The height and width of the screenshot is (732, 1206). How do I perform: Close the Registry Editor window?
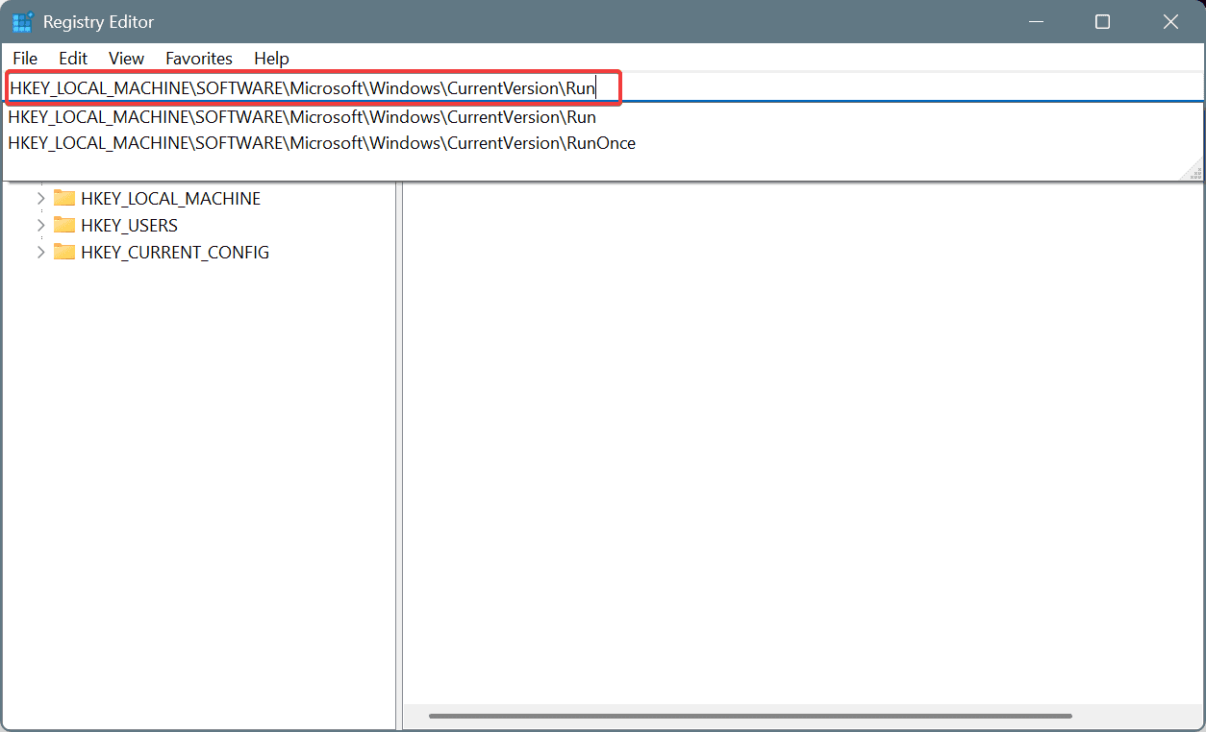click(x=1170, y=22)
